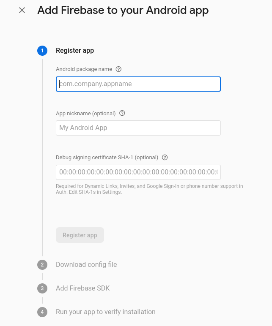Focus the Android package name field
Image resolution: width=272 pixels, height=326 pixels.
click(138, 84)
